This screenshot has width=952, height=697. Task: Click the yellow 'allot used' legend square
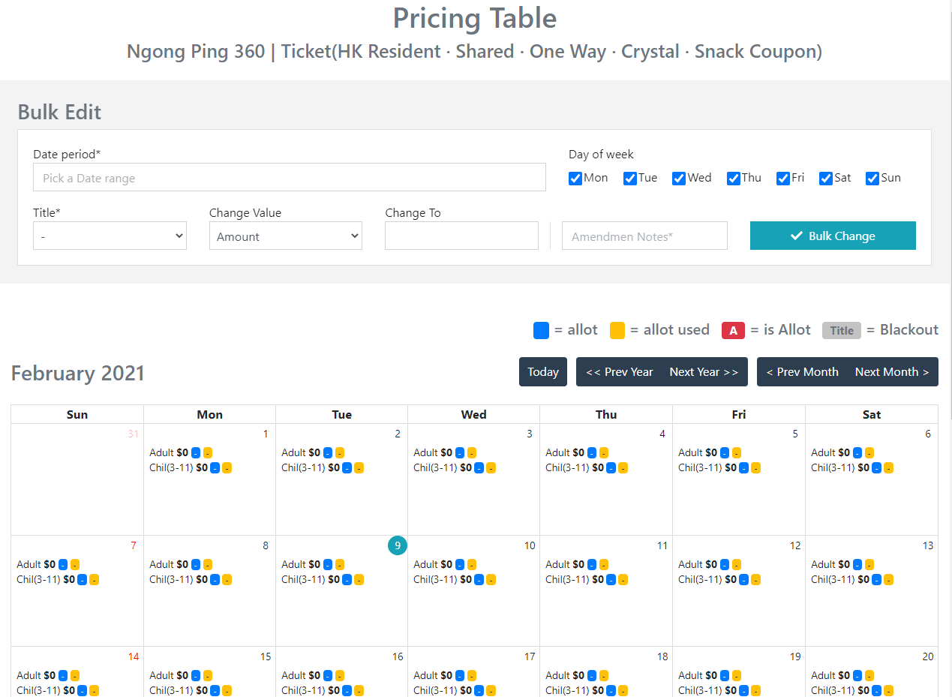tap(617, 329)
